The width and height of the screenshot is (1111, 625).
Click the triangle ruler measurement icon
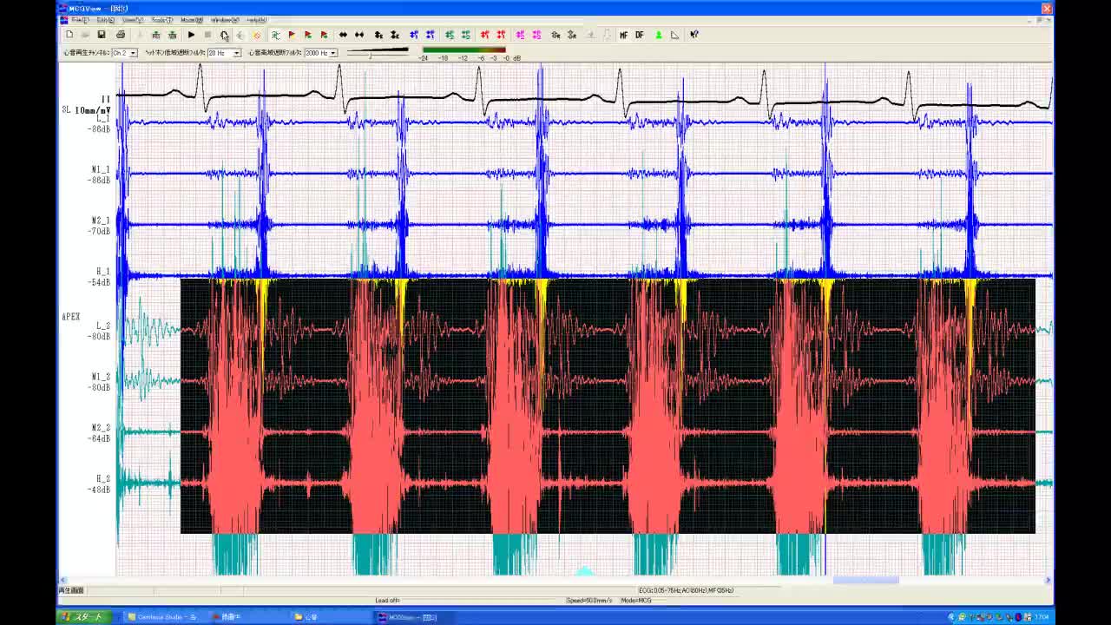(674, 35)
